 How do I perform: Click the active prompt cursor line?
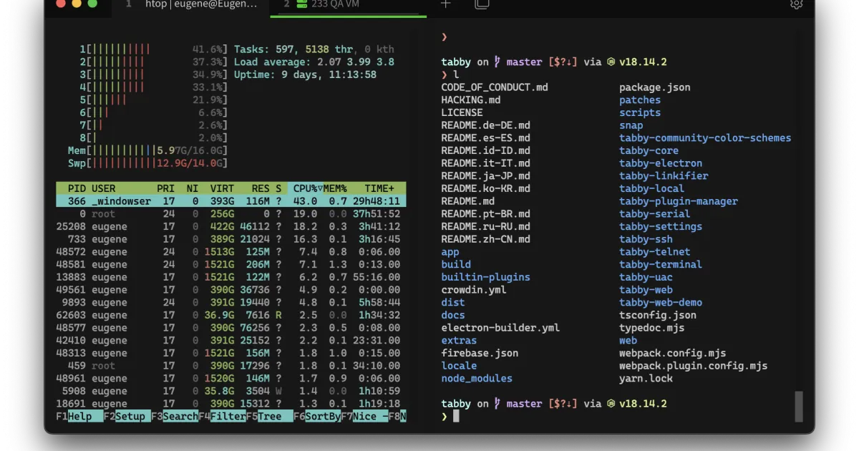tap(450, 417)
